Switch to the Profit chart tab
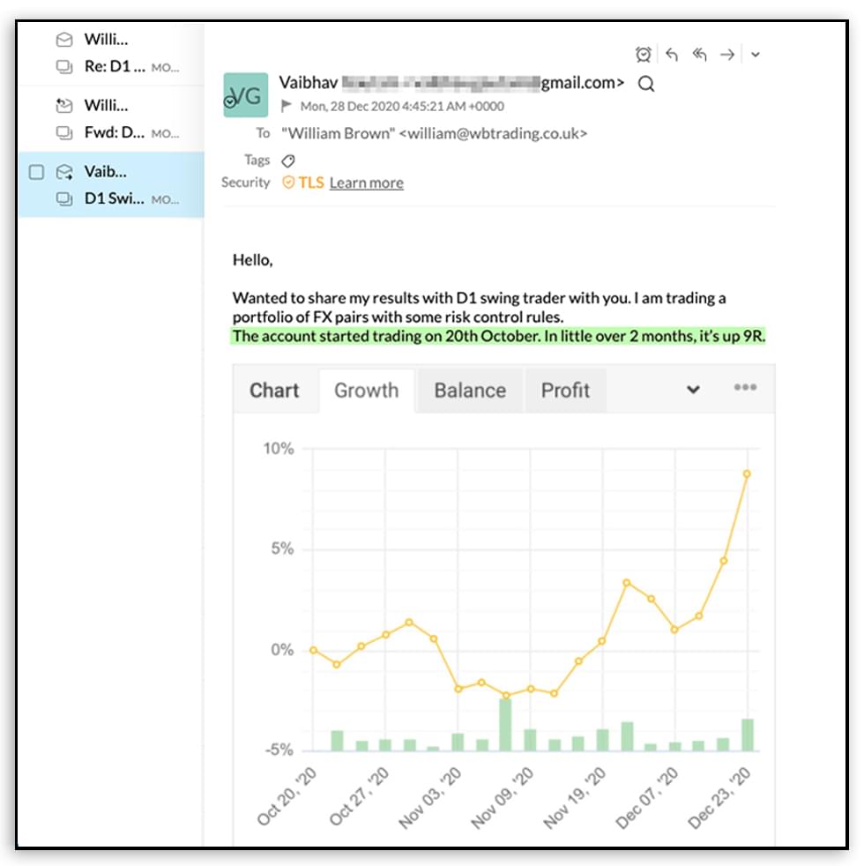 coord(565,391)
